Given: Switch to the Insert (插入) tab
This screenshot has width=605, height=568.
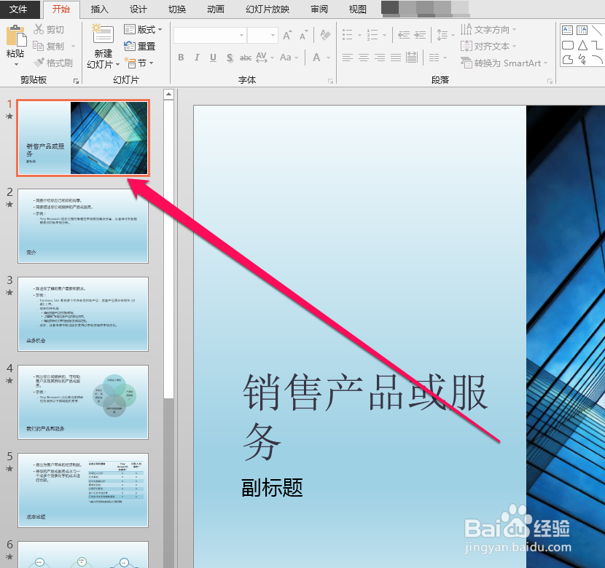Looking at the screenshot, I should 100,9.
